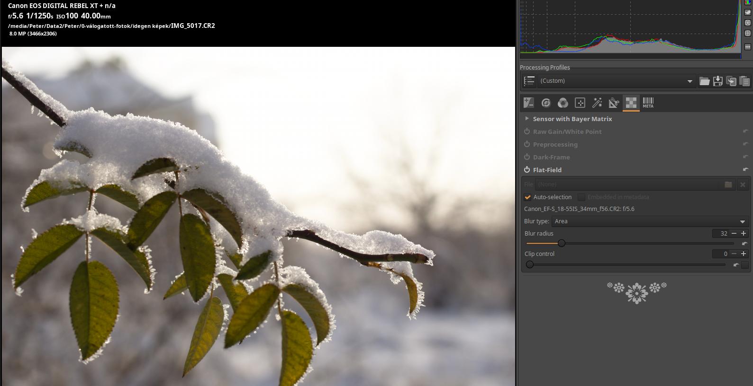Toggle the processing profile fill mode button
The height and width of the screenshot is (386, 753).
529,81
